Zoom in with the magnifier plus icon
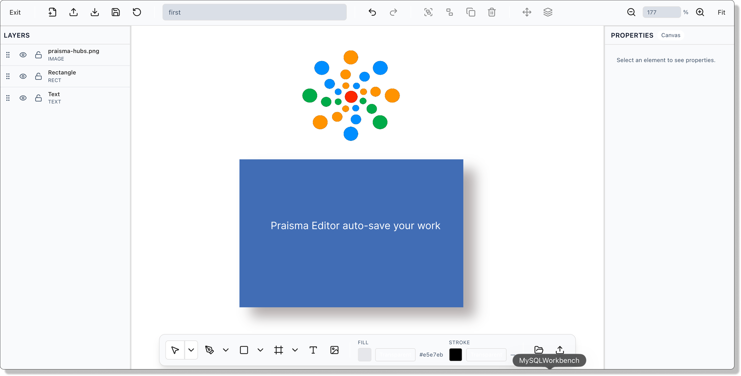Viewport: 741px width, 376px height. (701, 12)
